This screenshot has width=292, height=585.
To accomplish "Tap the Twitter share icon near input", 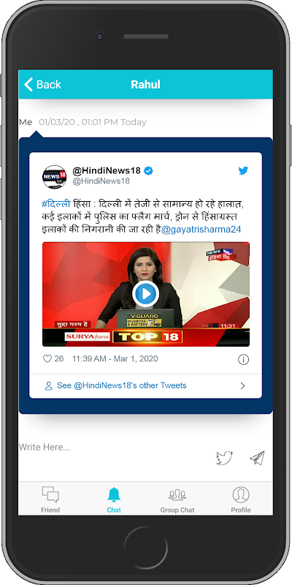I will pos(225,458).
